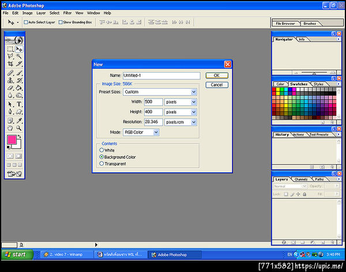Open Navigator panel flyout menu

(339, 39)
